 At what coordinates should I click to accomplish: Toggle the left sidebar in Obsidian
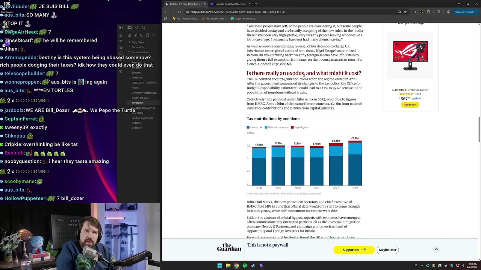[121, 27]
